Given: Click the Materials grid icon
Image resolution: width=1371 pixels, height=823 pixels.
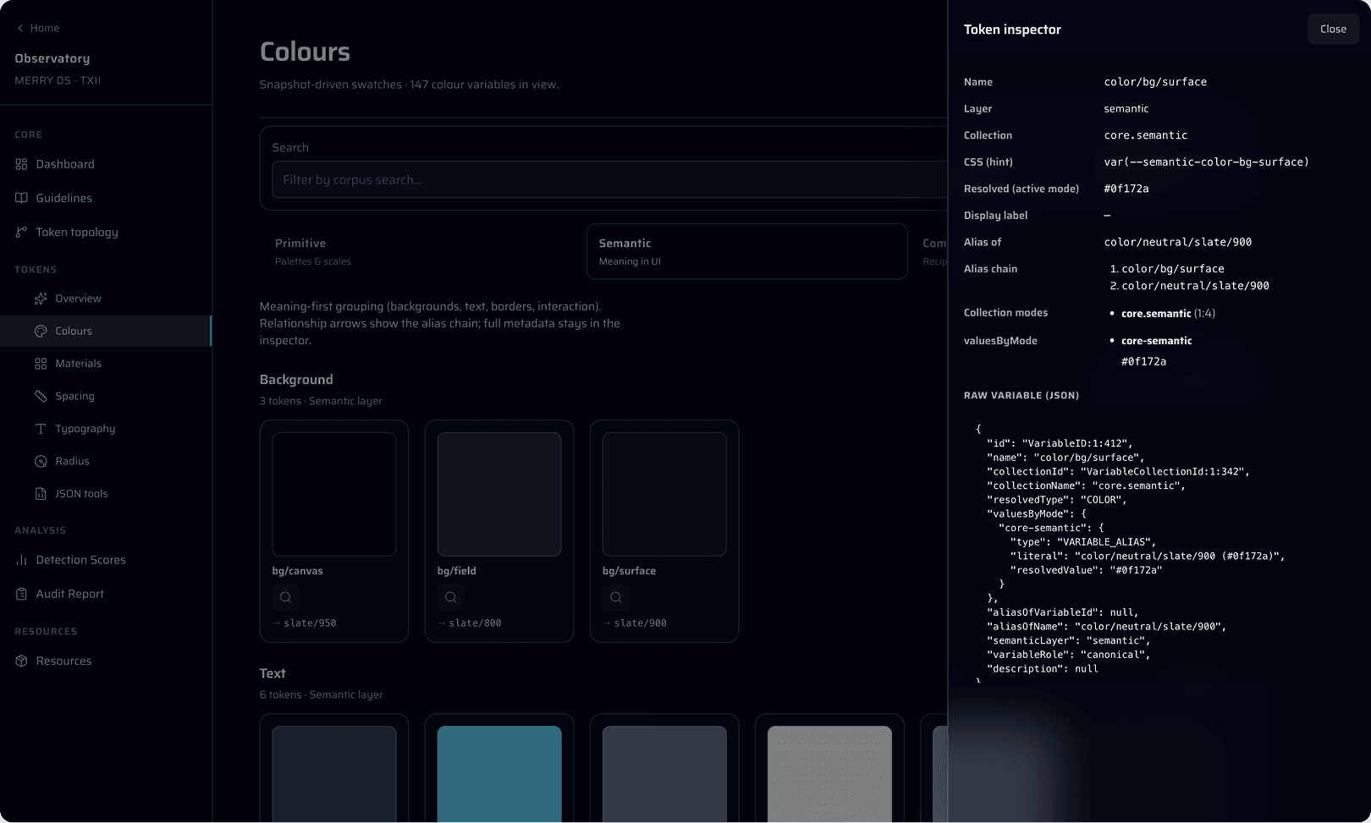Looking at the screenshot, I should pos(41,364).
